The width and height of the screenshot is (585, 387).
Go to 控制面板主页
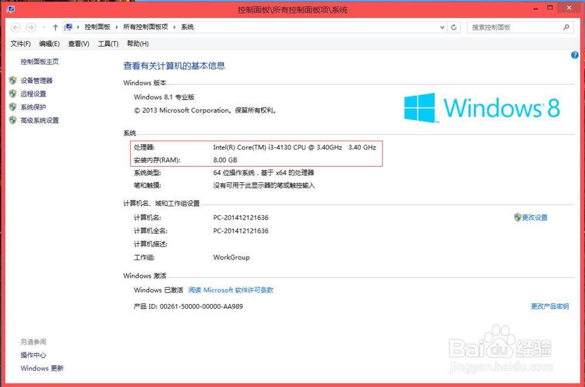pyautogui.click(x=40, y=62)
